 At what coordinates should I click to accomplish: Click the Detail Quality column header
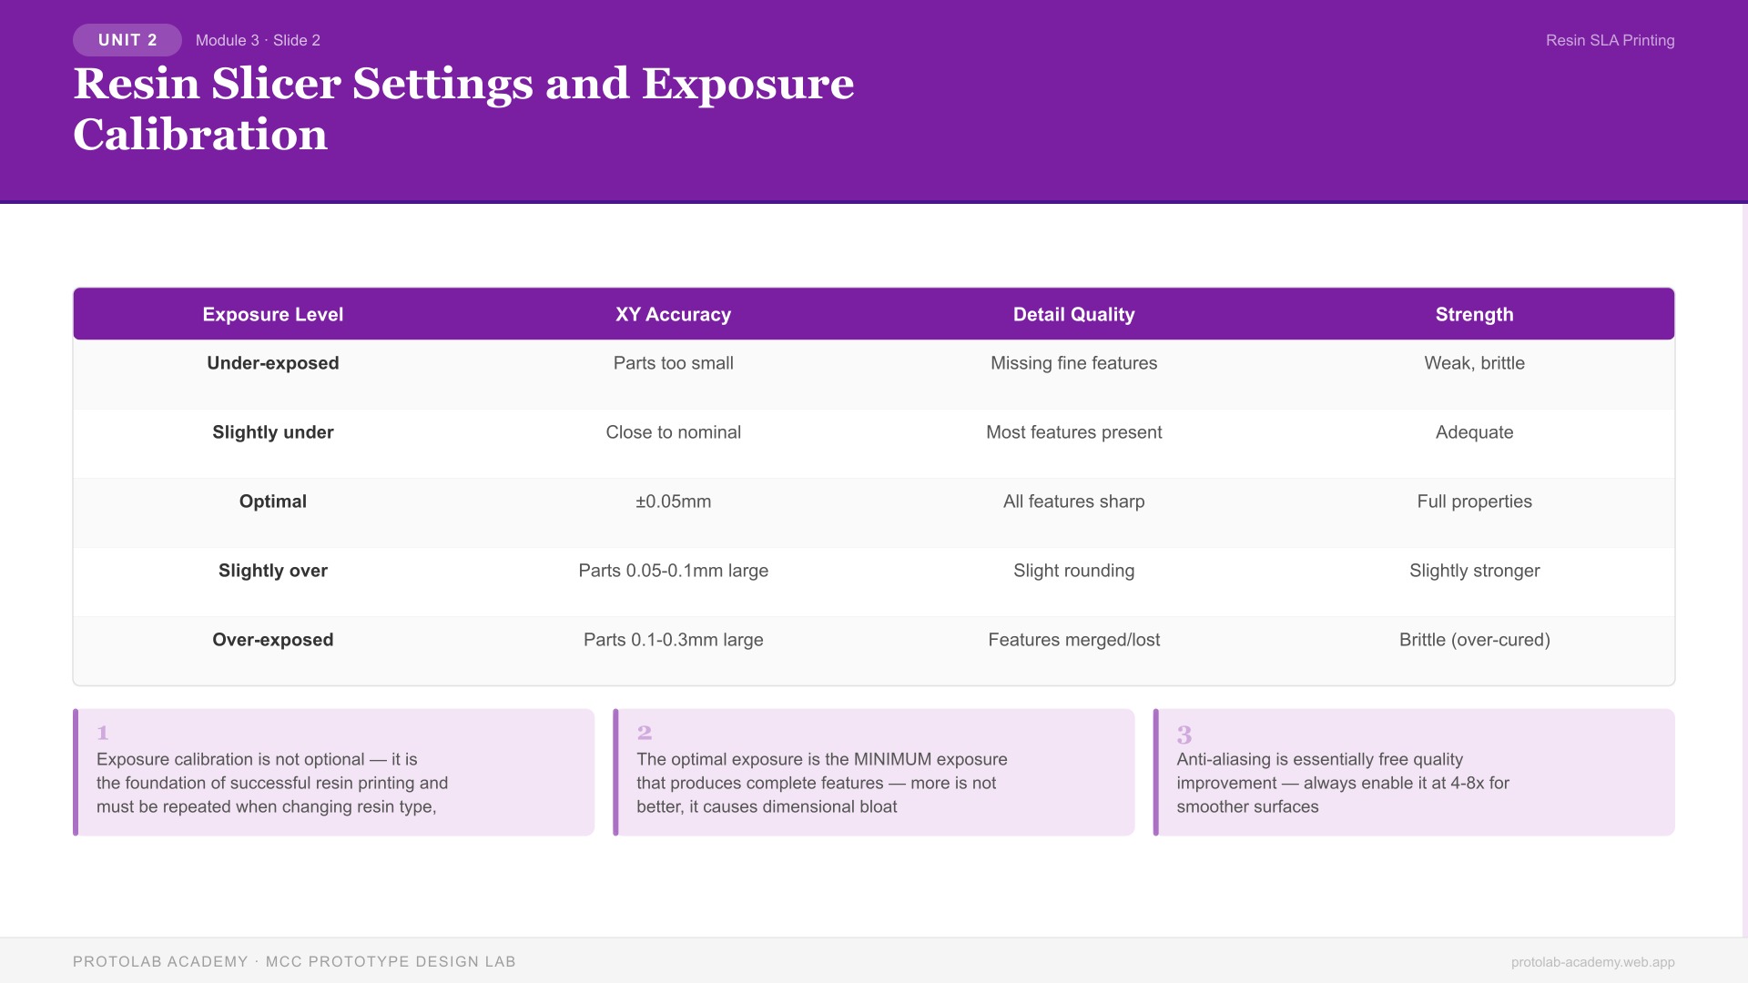click(1073, 314)
